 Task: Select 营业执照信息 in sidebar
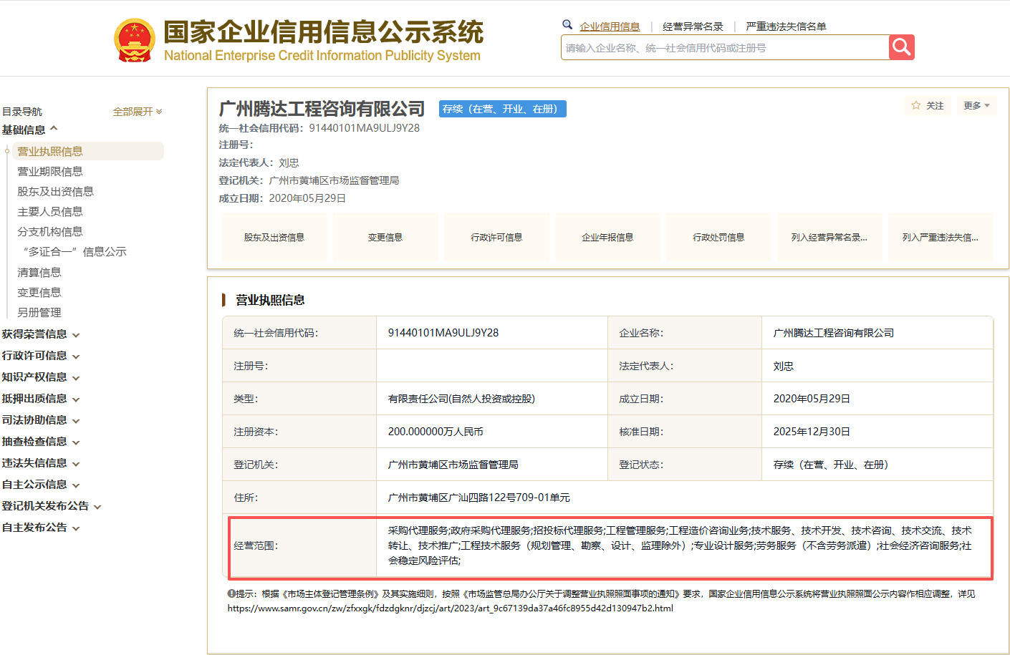click(50, 151)
